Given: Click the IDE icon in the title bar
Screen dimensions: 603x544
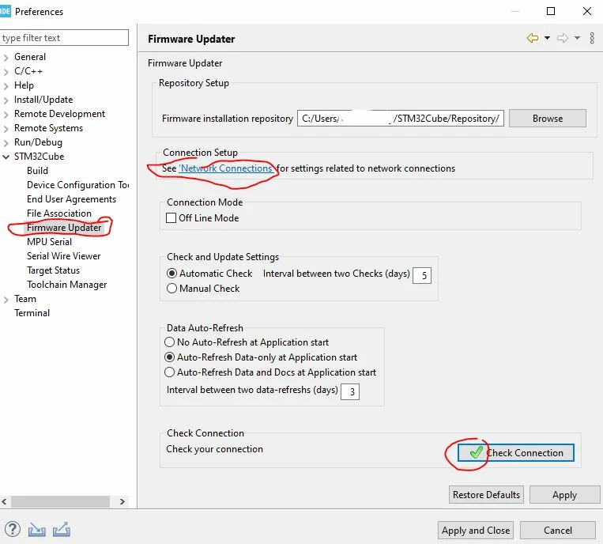Looking at the screenshot, I should 5,11.
